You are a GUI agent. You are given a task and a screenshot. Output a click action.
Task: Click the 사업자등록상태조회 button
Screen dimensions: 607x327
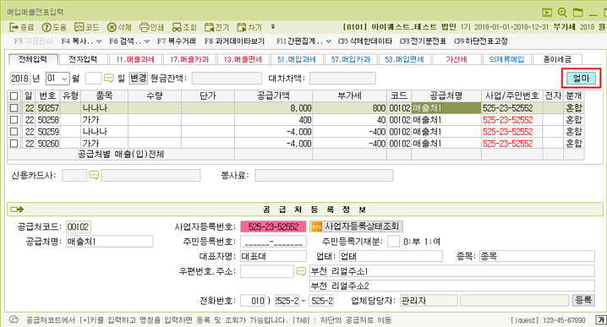pyautogui.click(x=356, y=226)
